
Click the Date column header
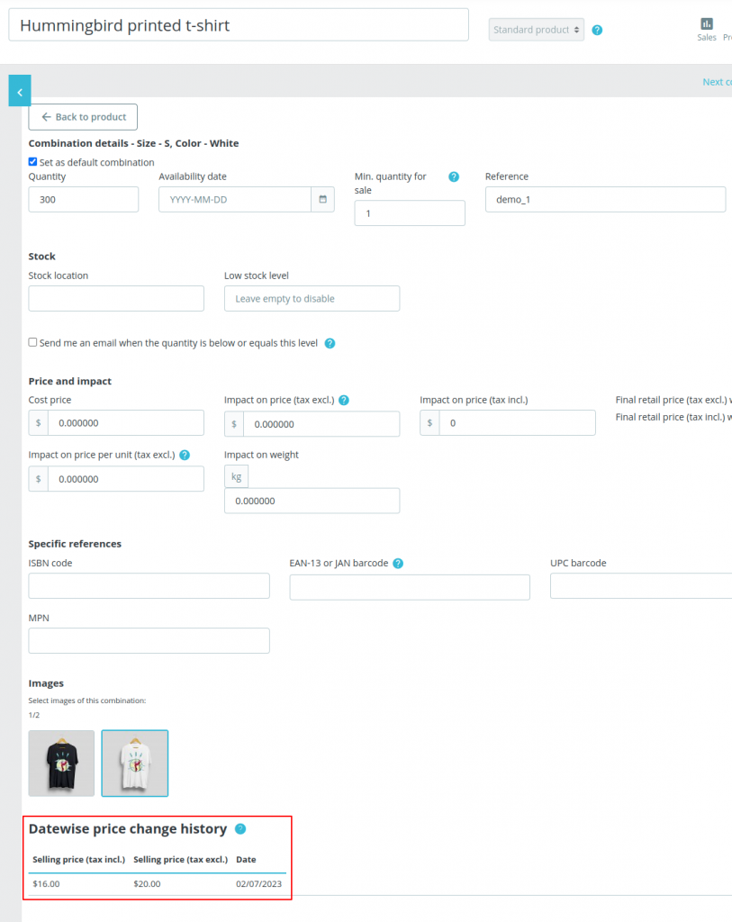(x=247, y=860)
